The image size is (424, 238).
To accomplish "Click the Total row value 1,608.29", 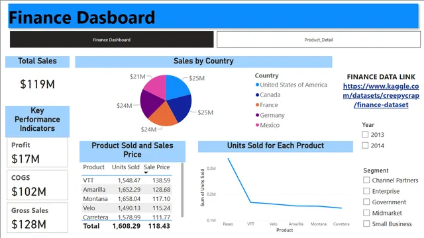I will click(x=127, y=226).
